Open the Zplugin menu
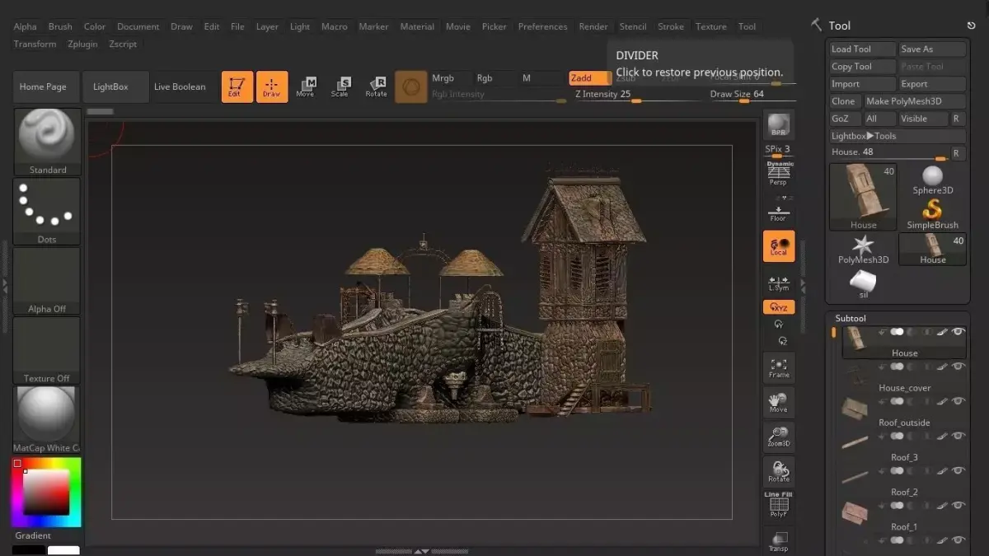The image size is (989, 556). [82, 44]
